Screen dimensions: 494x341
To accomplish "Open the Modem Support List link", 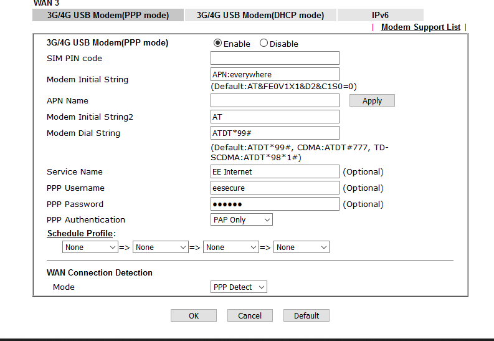I will [420, 27].
